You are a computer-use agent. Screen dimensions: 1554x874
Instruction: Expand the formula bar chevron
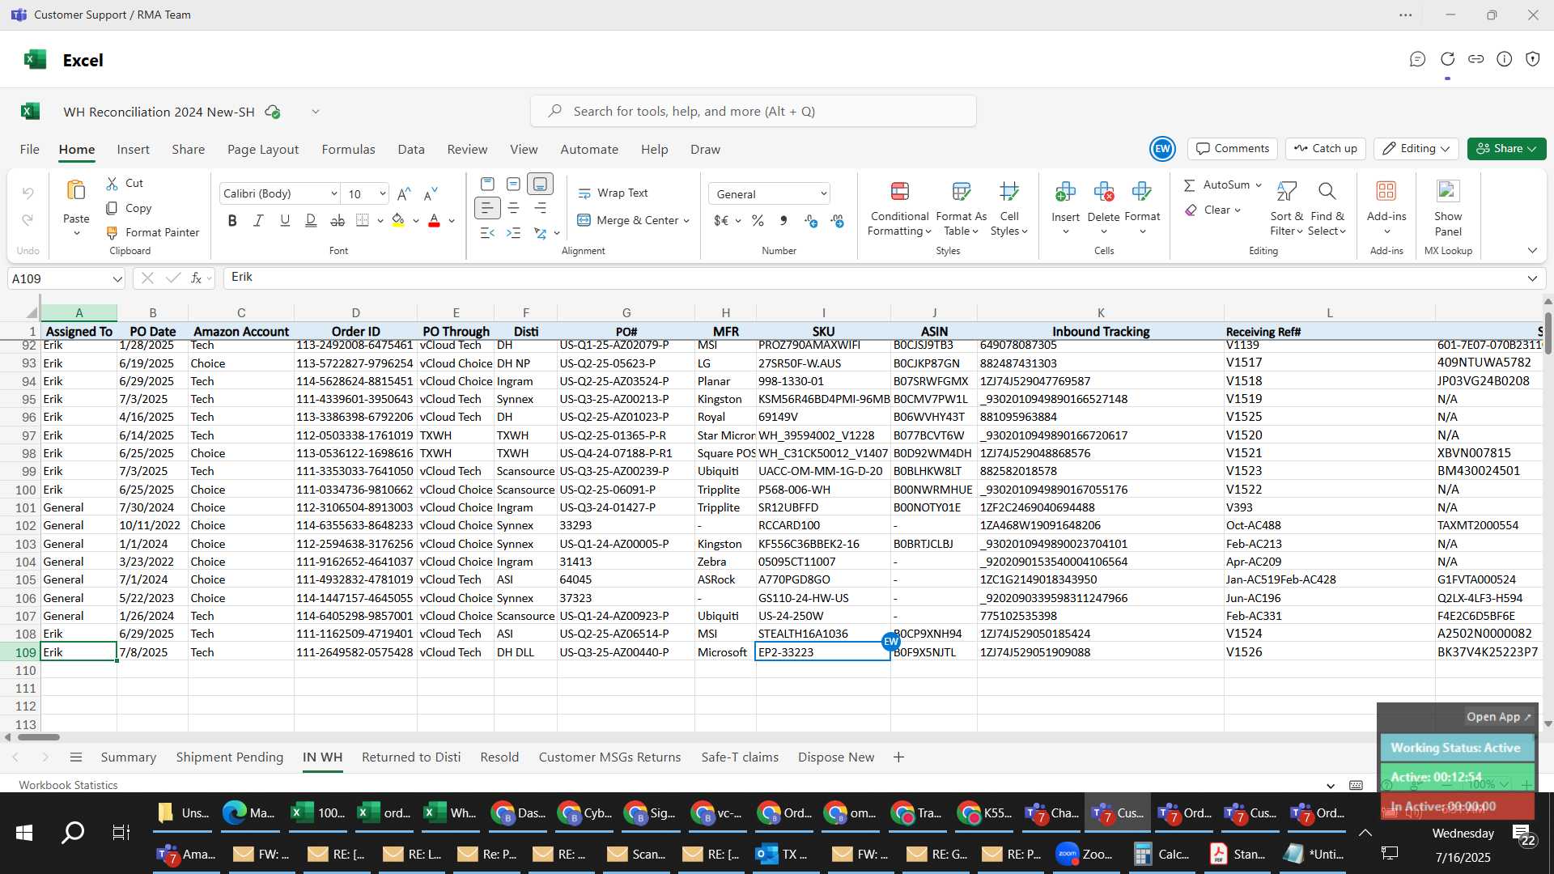(1532, 278)
